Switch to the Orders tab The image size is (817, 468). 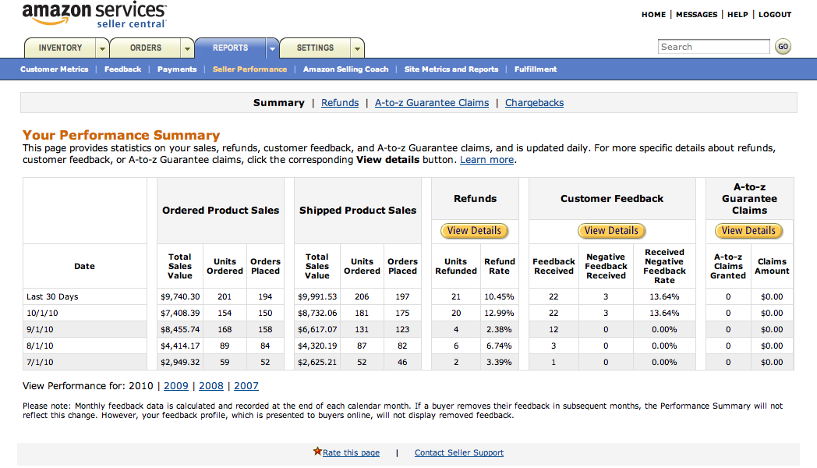tap(146, 48)
